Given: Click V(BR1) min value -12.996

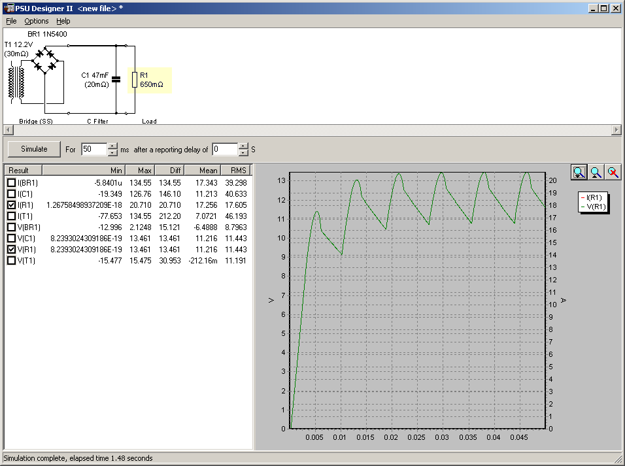Looking at the screenshot, I should 110,227.
